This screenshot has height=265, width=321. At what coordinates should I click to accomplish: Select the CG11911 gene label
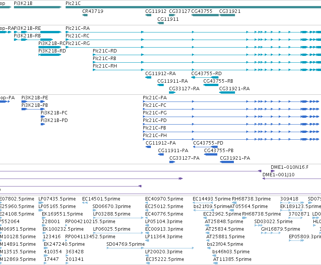(168, 19)
